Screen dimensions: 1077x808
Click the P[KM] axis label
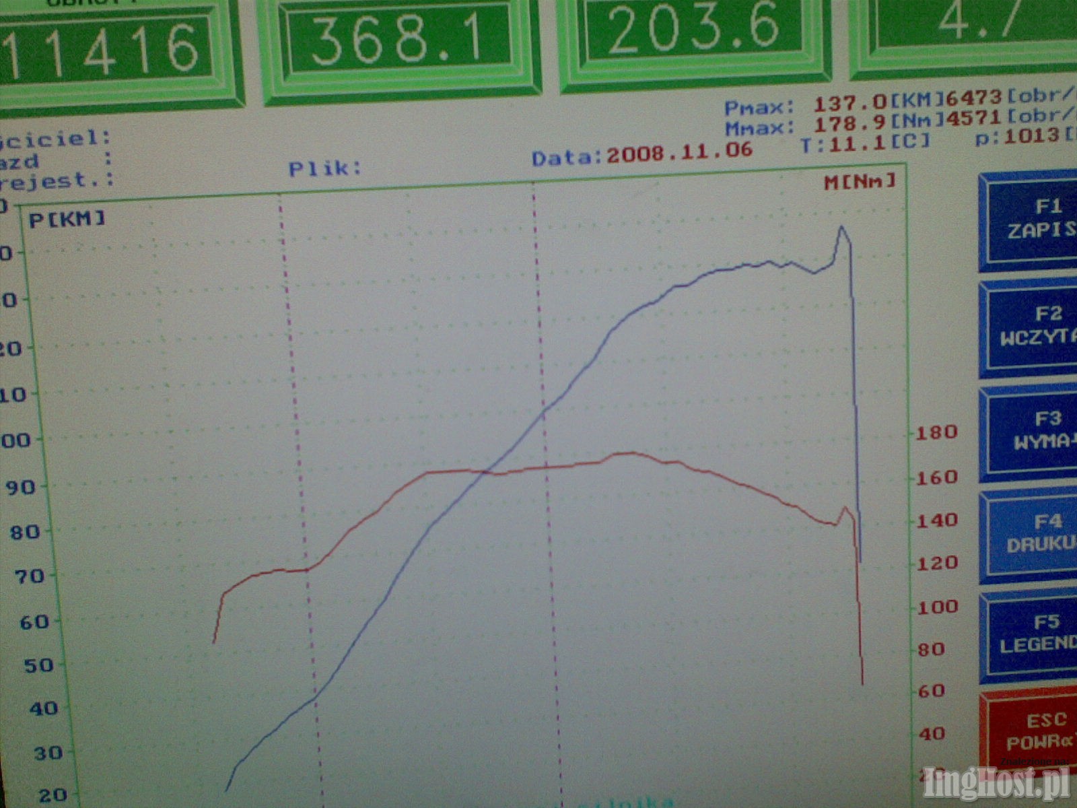click(67, 218)
